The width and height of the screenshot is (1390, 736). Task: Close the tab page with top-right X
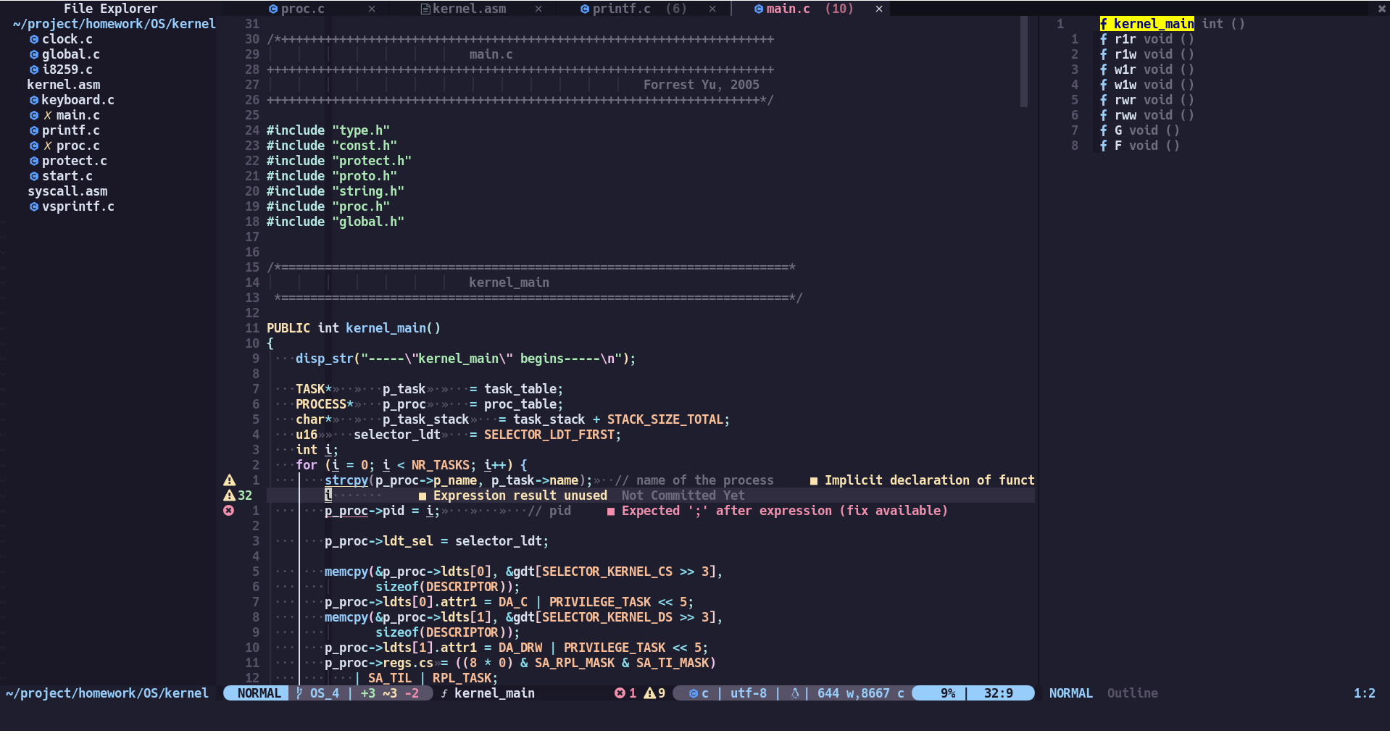(x=1381, y=9)
